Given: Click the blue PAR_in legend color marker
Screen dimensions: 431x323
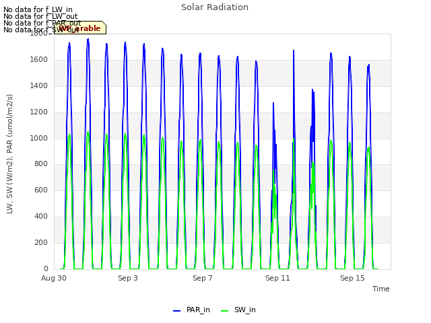Looking at the screenshot, I should click(x=176, y=311).
